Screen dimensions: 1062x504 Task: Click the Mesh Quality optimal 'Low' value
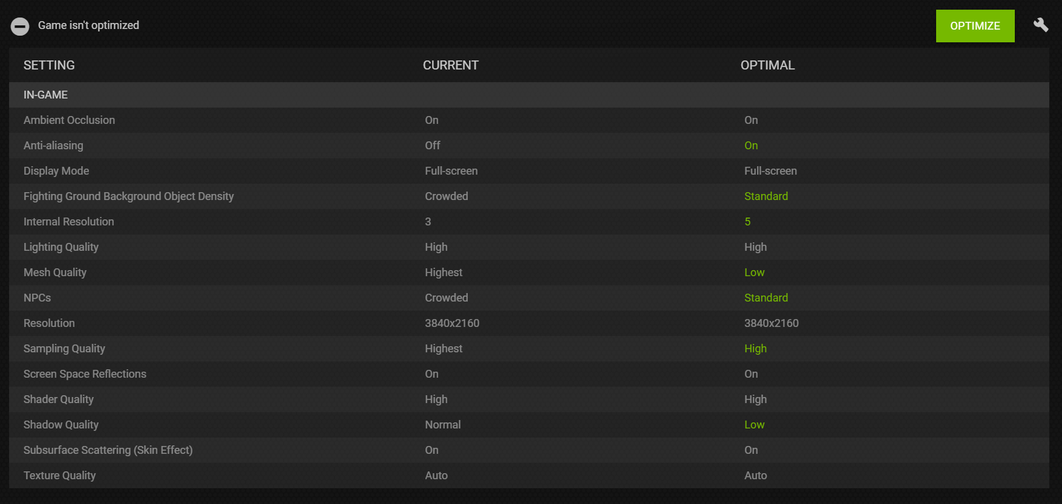coord(754,273)
